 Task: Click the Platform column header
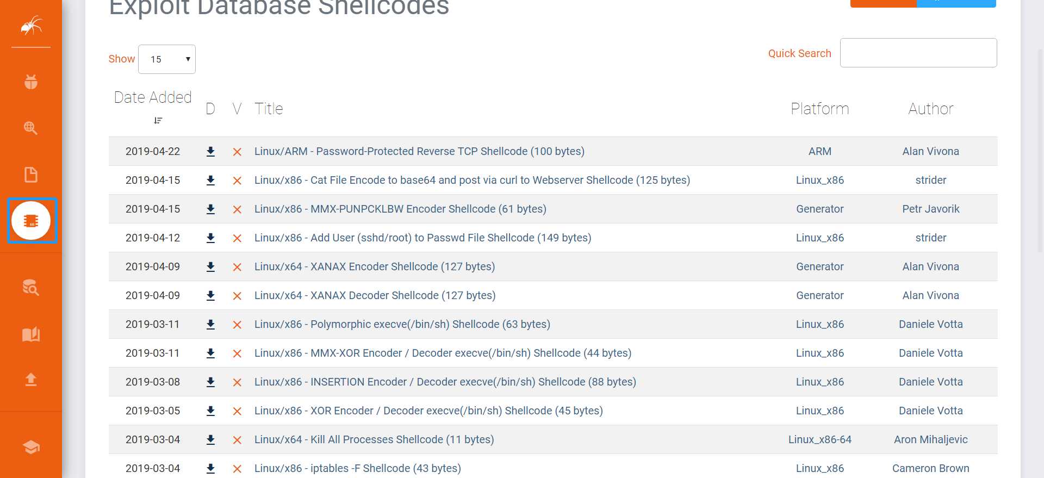[819, 109]
